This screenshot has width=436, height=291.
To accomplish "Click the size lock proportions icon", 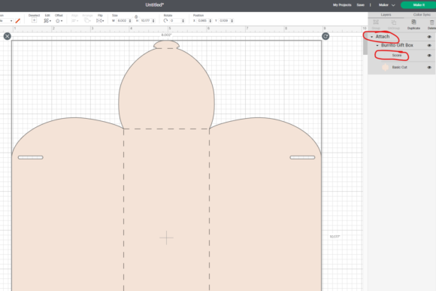I will [136, 17].
